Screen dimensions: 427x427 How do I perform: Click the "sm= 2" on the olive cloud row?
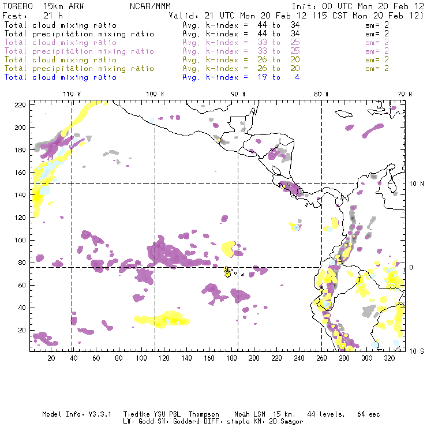377,59
